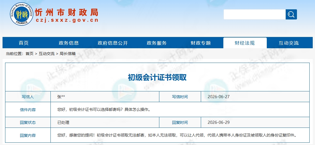The width and height of the screenshot is (315, 145).
Task: Open the 财政专题 navigation tab
Action: coord(201,43)
